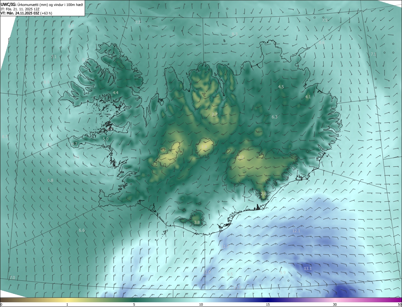Click the 12.1 value over the southeast sea
The height and width of the screenshot is (307, 402).
(x=296, y=231)
